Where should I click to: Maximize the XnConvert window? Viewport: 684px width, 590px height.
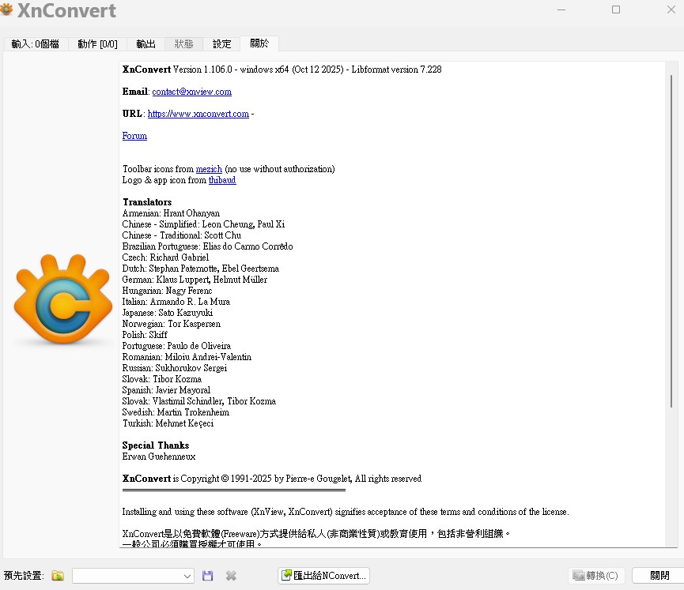click(616, 10)
